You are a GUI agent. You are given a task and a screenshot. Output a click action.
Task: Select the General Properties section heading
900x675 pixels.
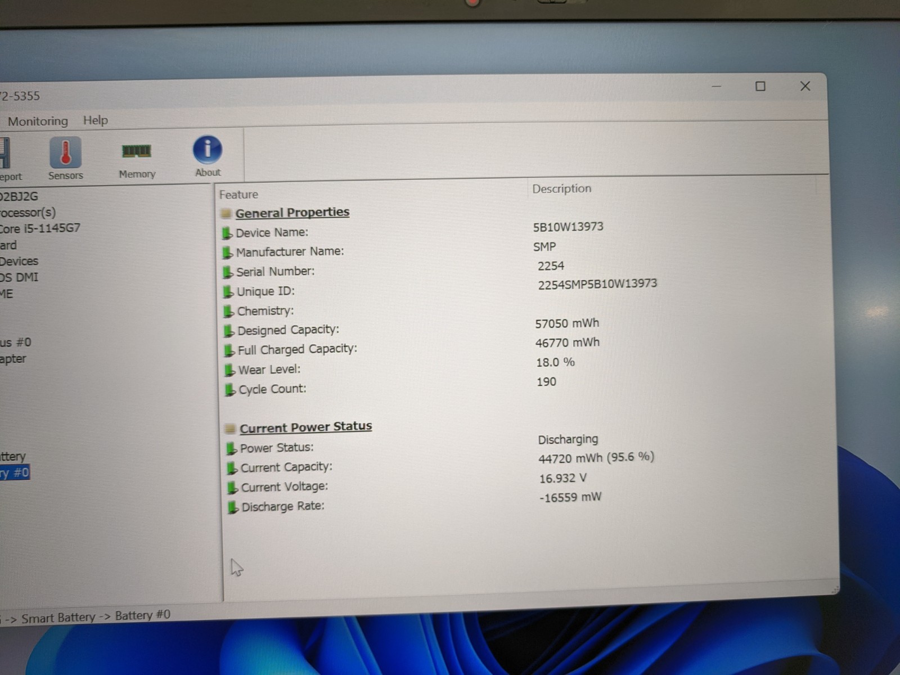292,212
